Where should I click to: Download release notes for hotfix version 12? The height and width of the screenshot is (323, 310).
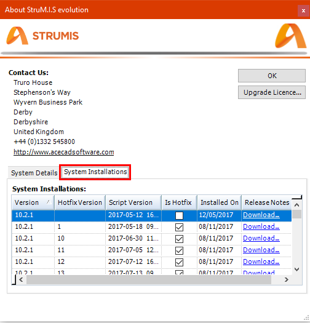point(261,261)
